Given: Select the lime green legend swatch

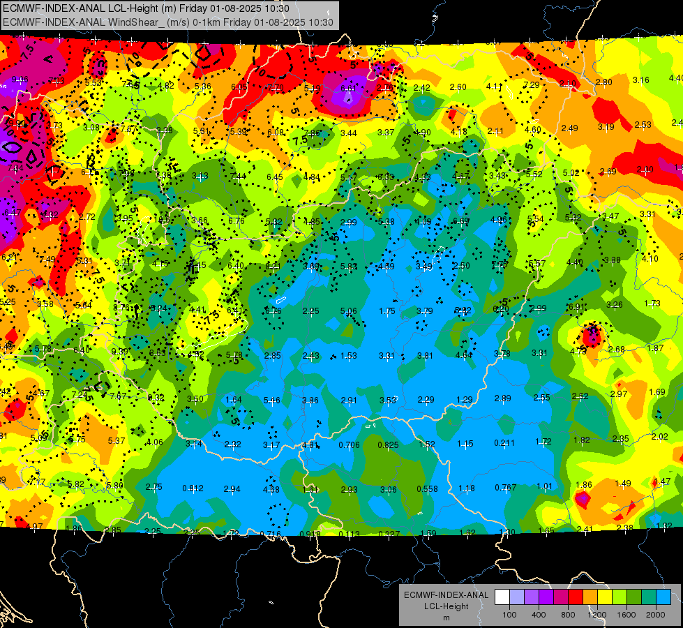Looking at the screenshot, I should click(x=619, y=597).
